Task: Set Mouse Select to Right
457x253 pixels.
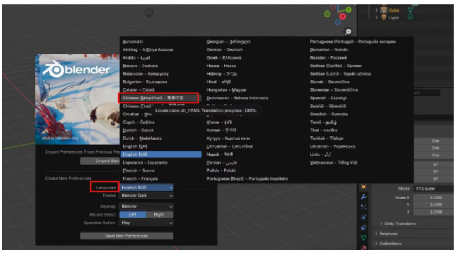Action: tap(159, 215)
